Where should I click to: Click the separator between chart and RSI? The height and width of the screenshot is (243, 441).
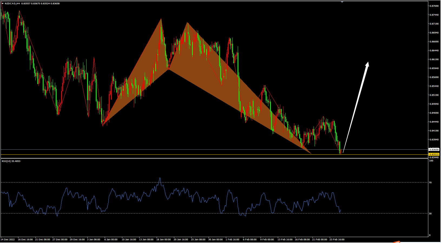216,158
